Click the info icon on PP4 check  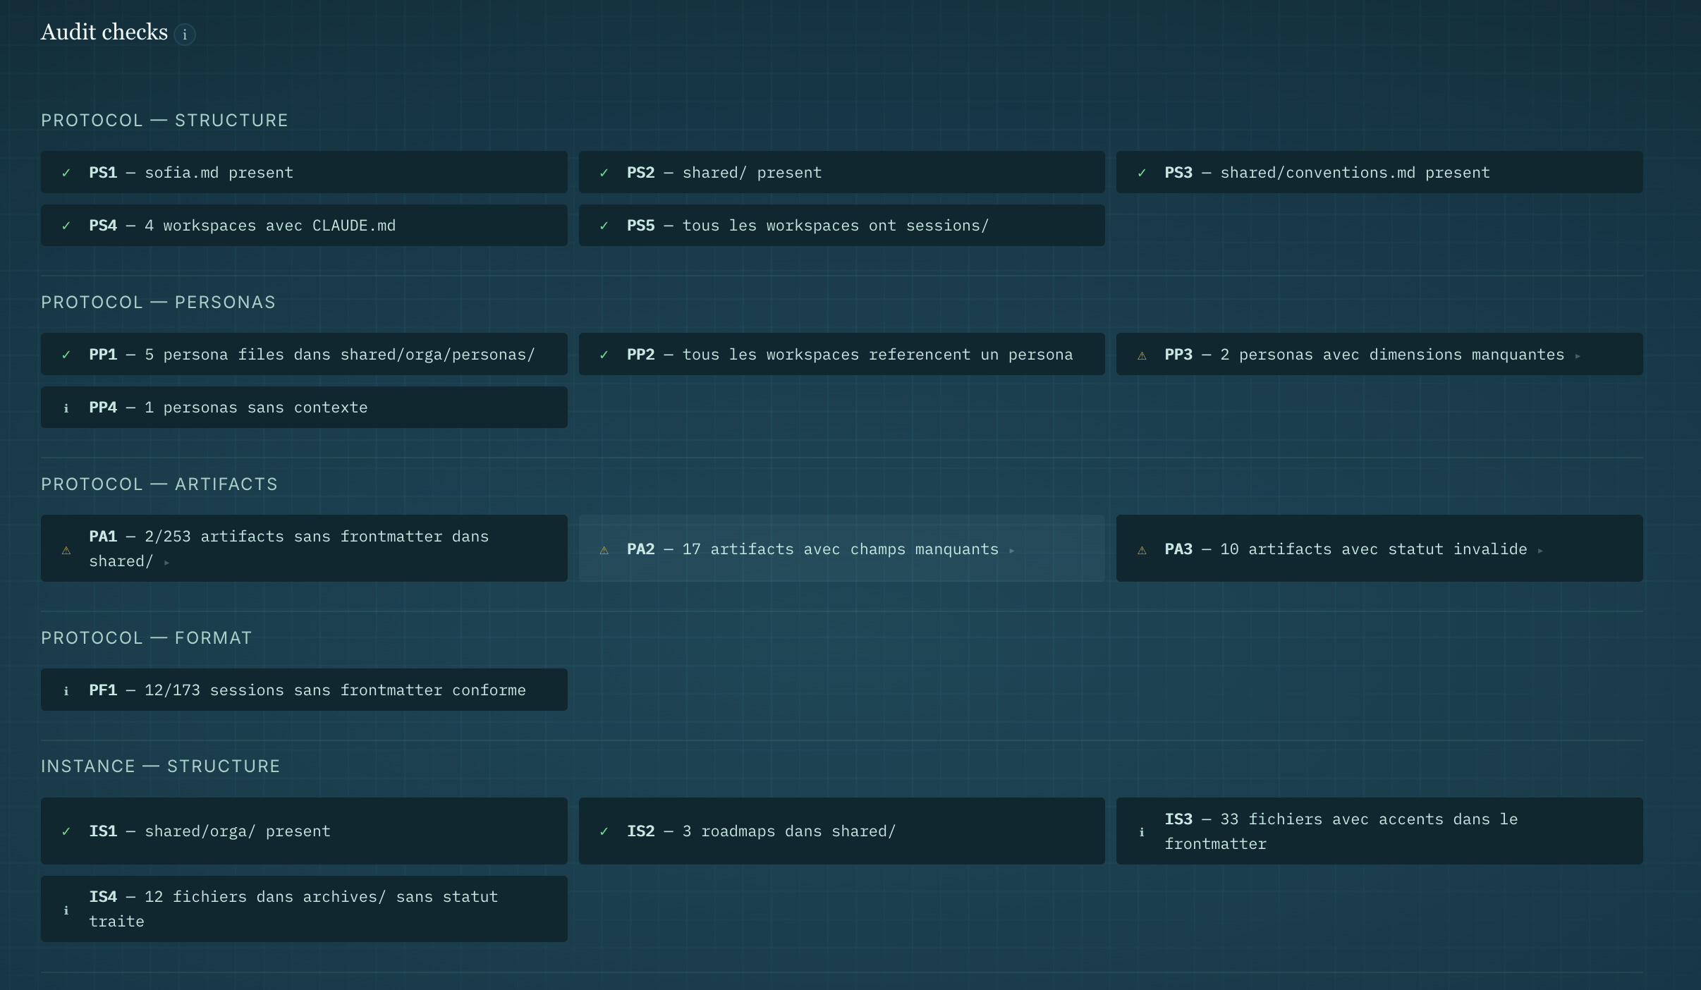tap(66, 408)
